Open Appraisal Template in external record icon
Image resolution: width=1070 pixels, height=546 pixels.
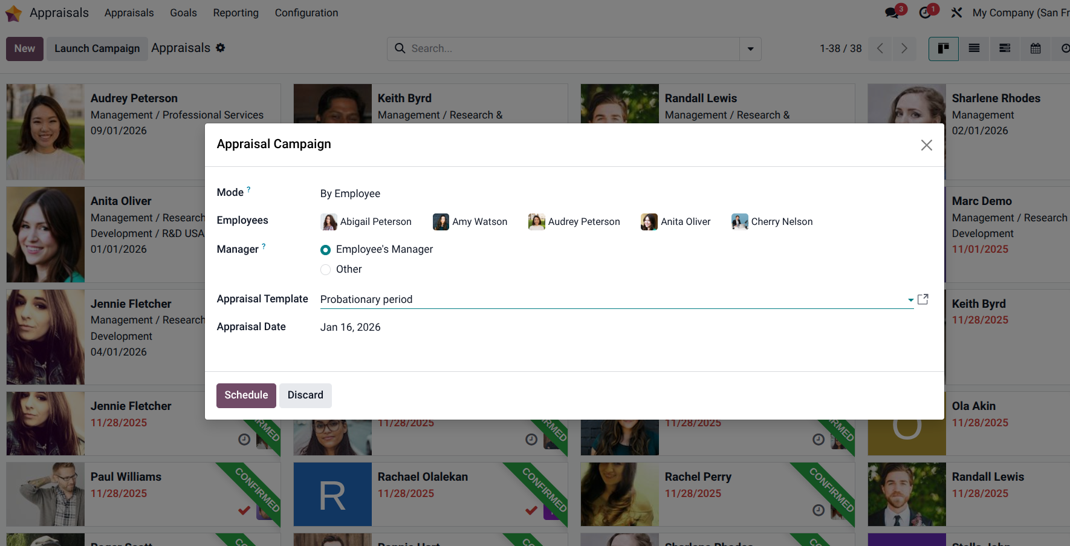pos(923,299)
